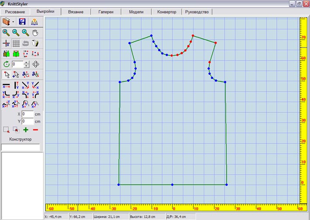Select the Zoom out magnifier tool

click(x=16, y=33)
